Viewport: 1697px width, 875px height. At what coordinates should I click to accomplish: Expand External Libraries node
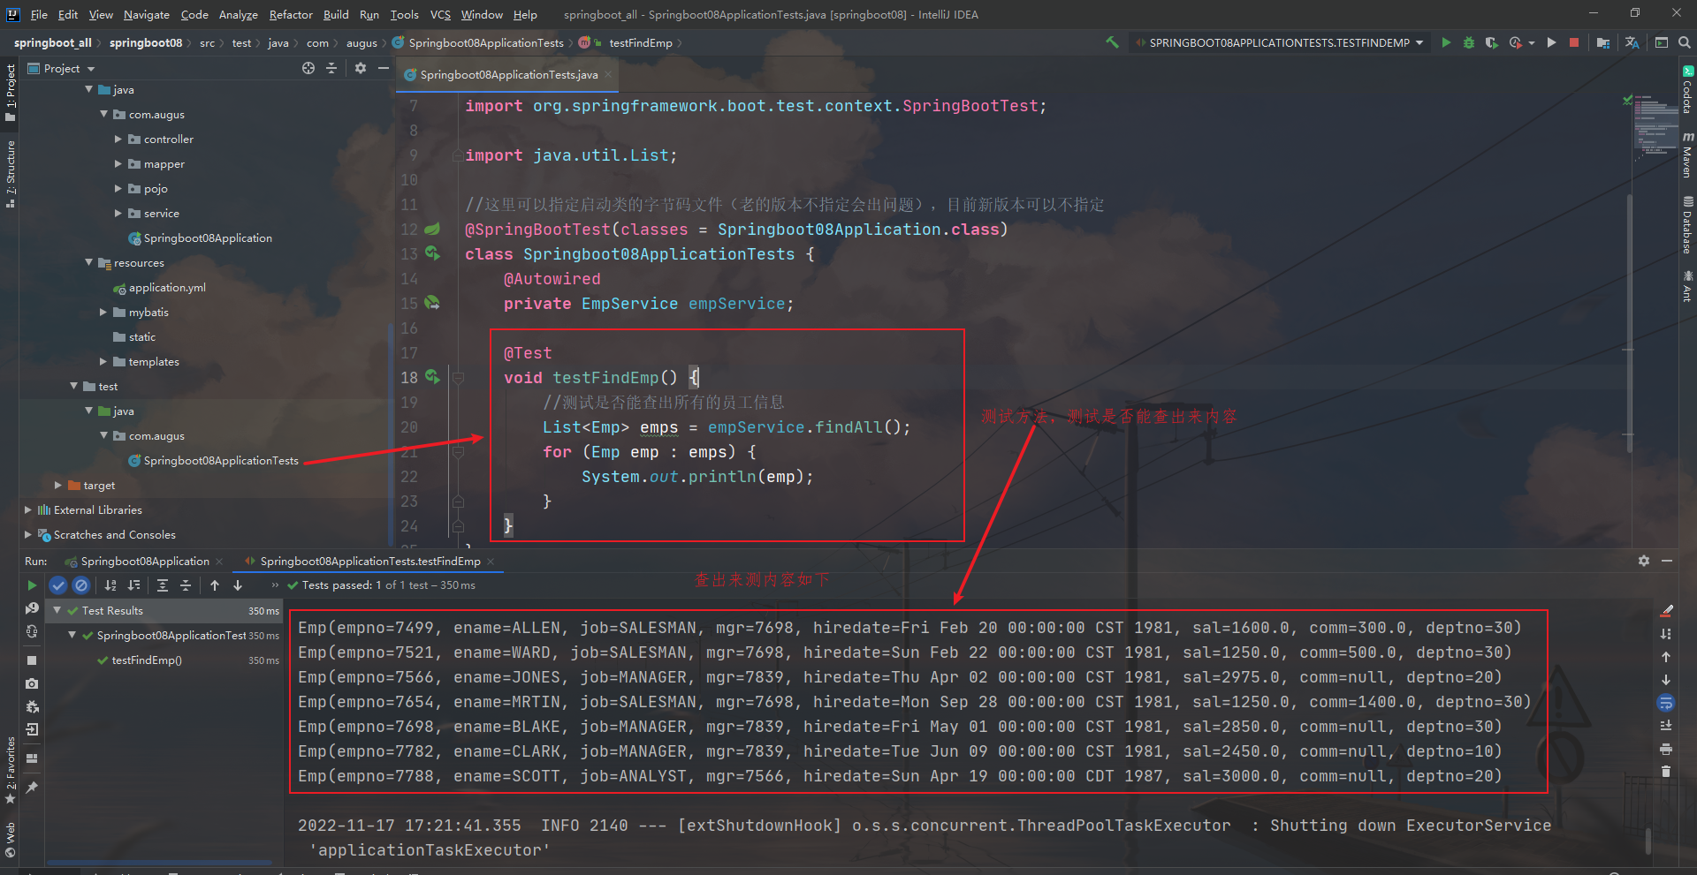(x=28, y=510)
